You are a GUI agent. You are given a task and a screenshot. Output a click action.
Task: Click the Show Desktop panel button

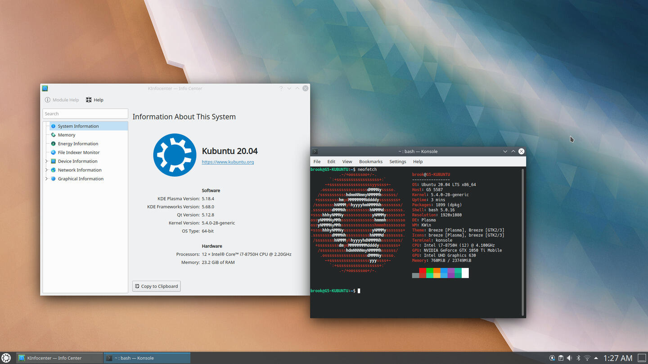(x=642, y=358)
